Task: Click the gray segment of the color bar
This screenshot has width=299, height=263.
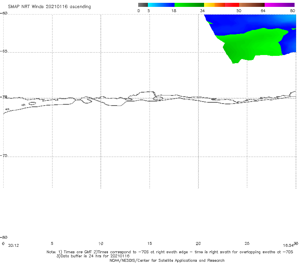Action: click(143, 5)
